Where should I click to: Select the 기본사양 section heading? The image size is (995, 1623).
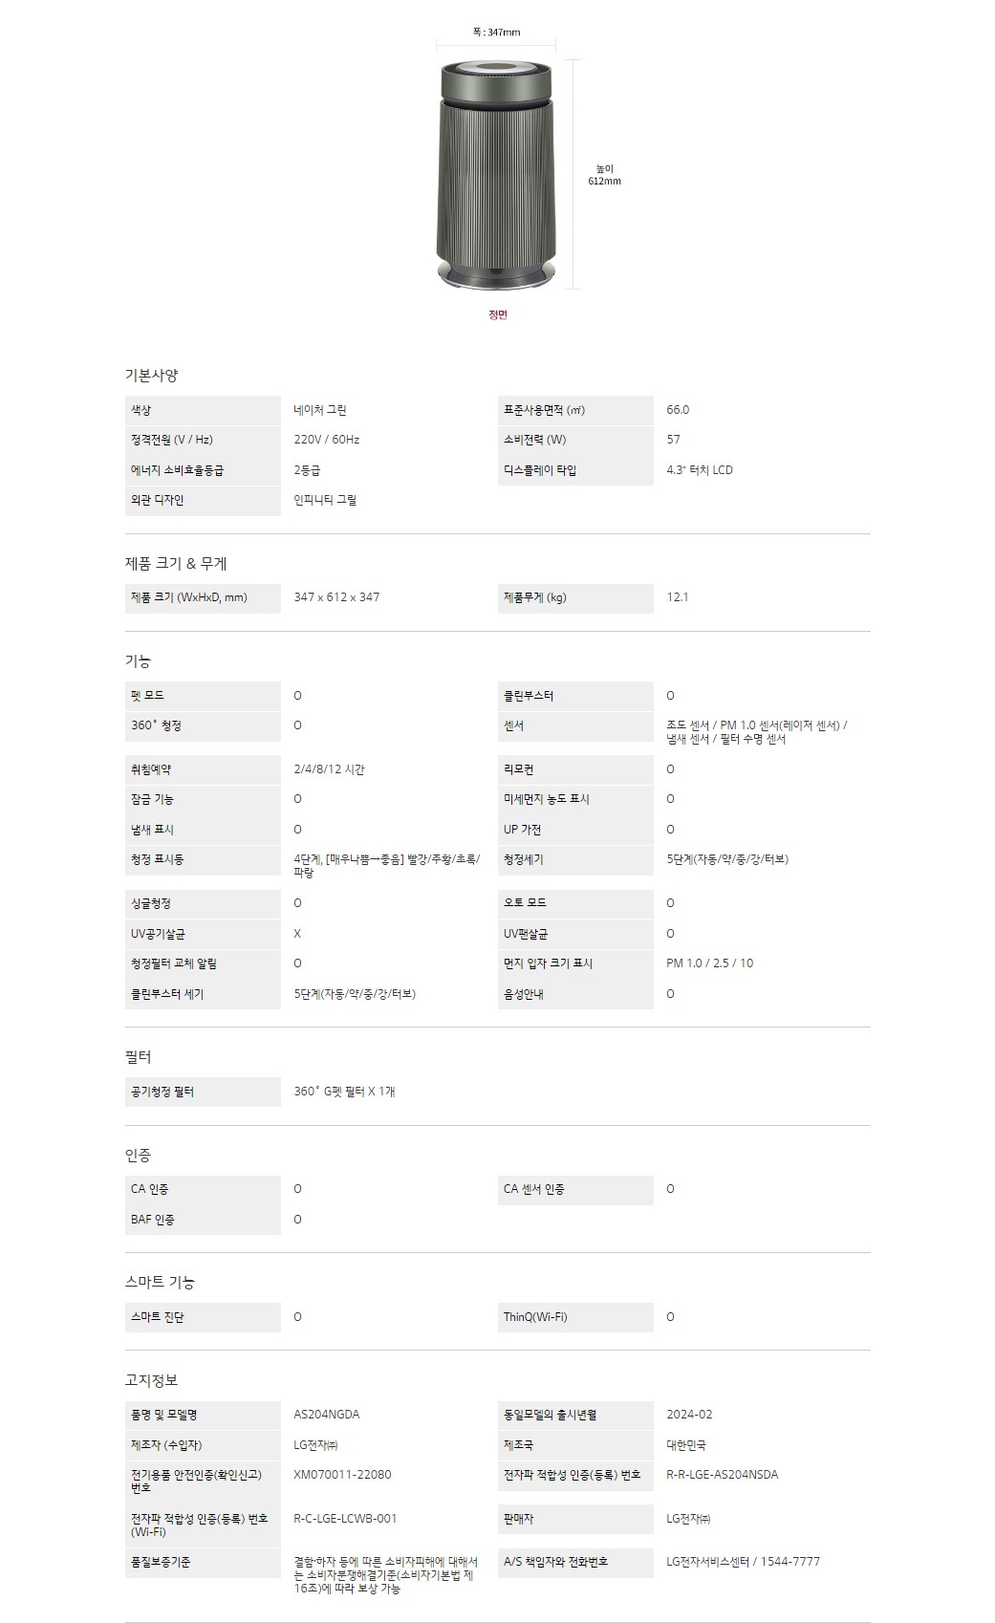(x=151, y=375)
